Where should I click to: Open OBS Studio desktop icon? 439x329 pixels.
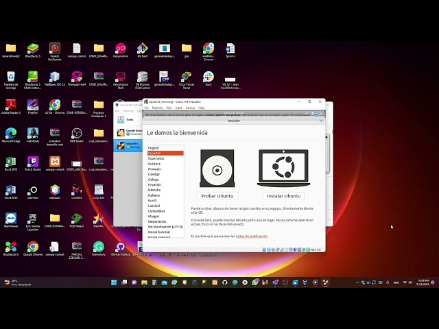[x=77, y=136]
